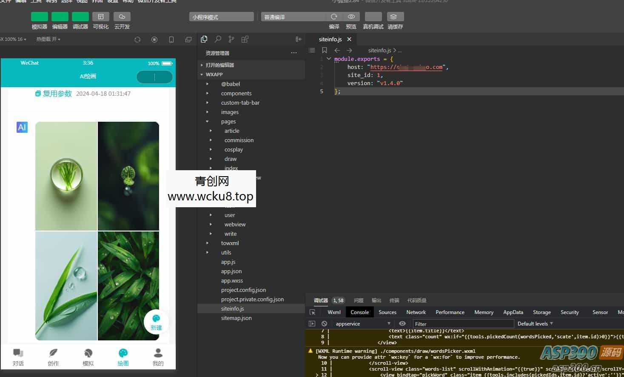Toggle the 模拟器 simulator switch
624x377 pixels.
coord(39,16)
